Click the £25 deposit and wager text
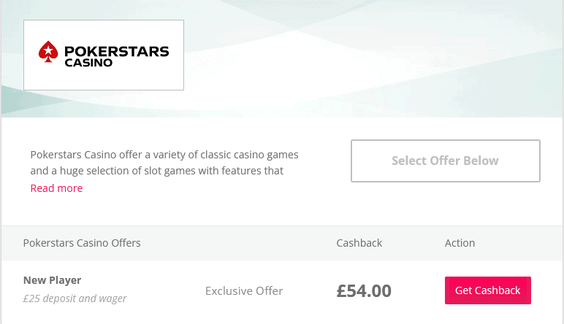This screenshot has height=324, width=564. pos(75,298)
